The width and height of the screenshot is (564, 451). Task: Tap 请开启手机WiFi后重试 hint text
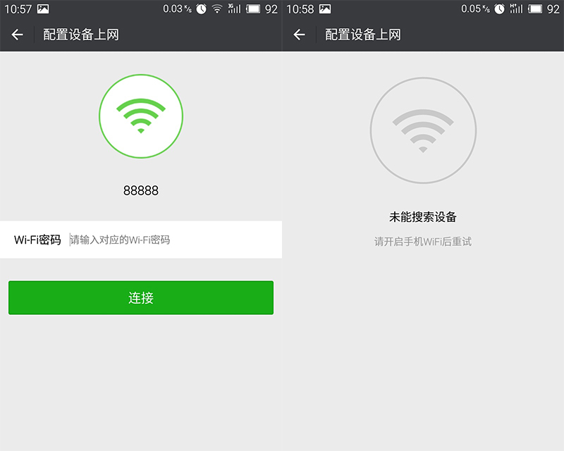pos(423,241)
